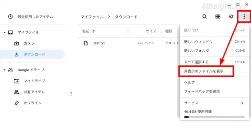
Task: Choose すべて選択する from menu
Action: pos(214,62)
